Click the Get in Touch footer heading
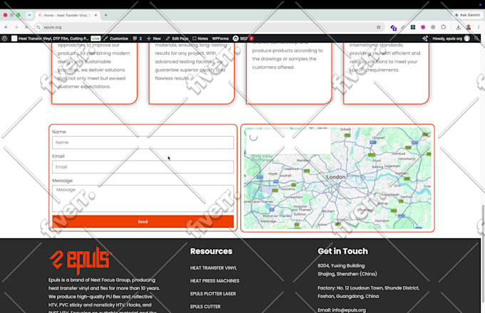Viewport: 485px width, 313px height. [x=343, y=251]
